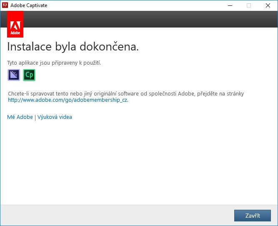Click the dark header bar beside Adobe logo
This screenshot has width=278, height=226.
150,19
